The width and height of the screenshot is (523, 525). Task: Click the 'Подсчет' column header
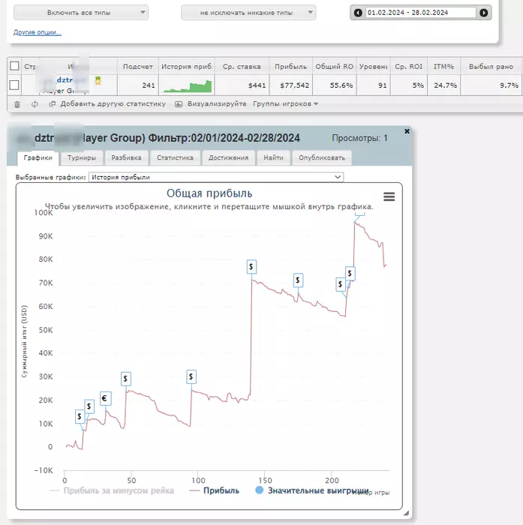pos(138,67)
